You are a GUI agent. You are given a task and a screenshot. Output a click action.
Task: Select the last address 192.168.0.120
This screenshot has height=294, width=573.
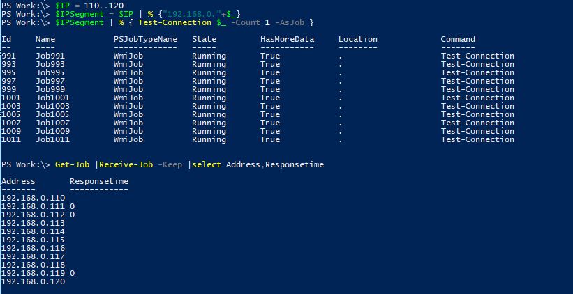33,281
